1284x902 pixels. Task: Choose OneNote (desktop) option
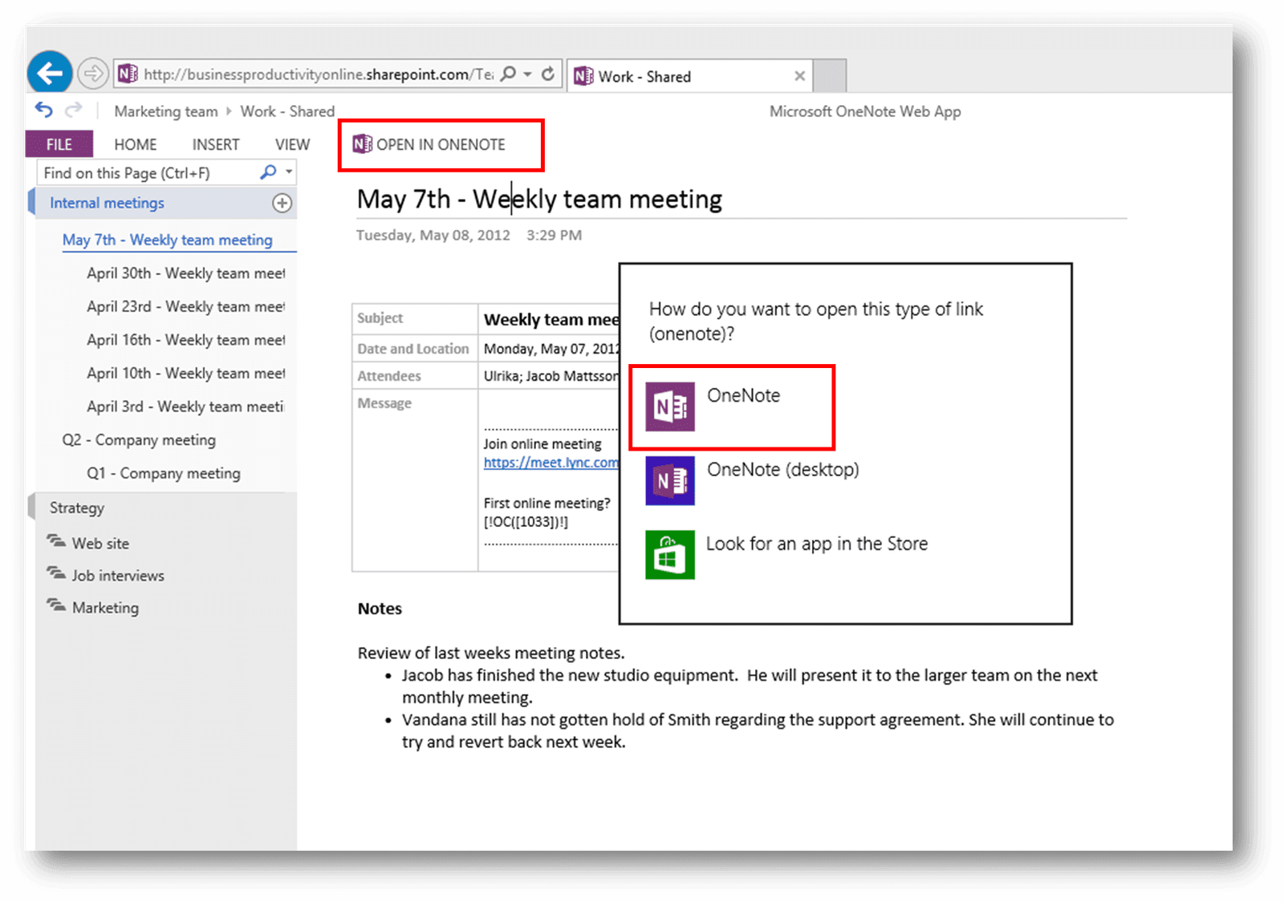coord(782,470)
